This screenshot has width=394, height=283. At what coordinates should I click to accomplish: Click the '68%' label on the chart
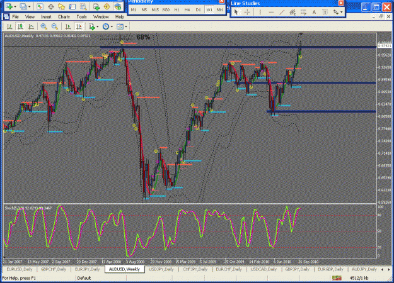coord(143,37)
